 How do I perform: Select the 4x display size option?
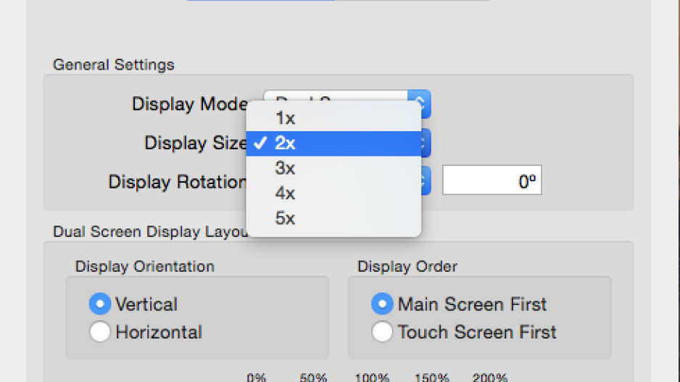[333, 194]
